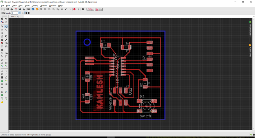This screenshot has width=255, height=138.
Task: Select the Paste tool
Action: point(6,37)
